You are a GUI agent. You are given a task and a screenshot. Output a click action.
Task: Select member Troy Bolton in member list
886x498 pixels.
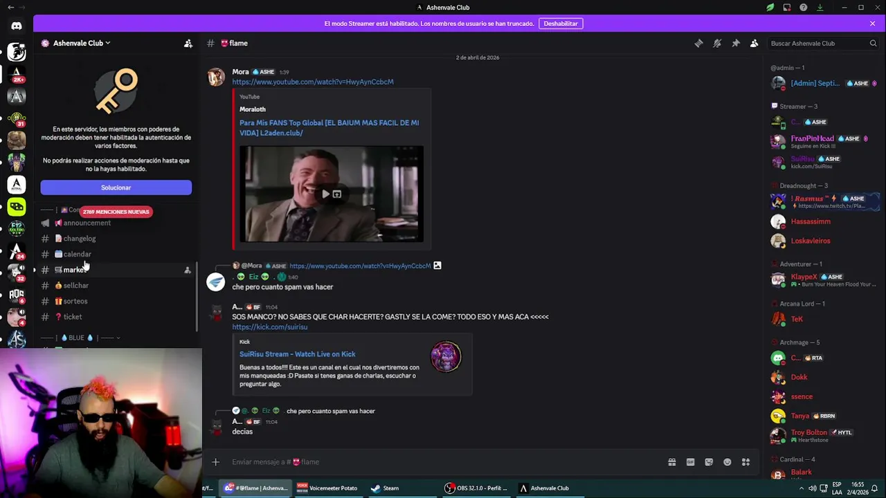(824, 435)
